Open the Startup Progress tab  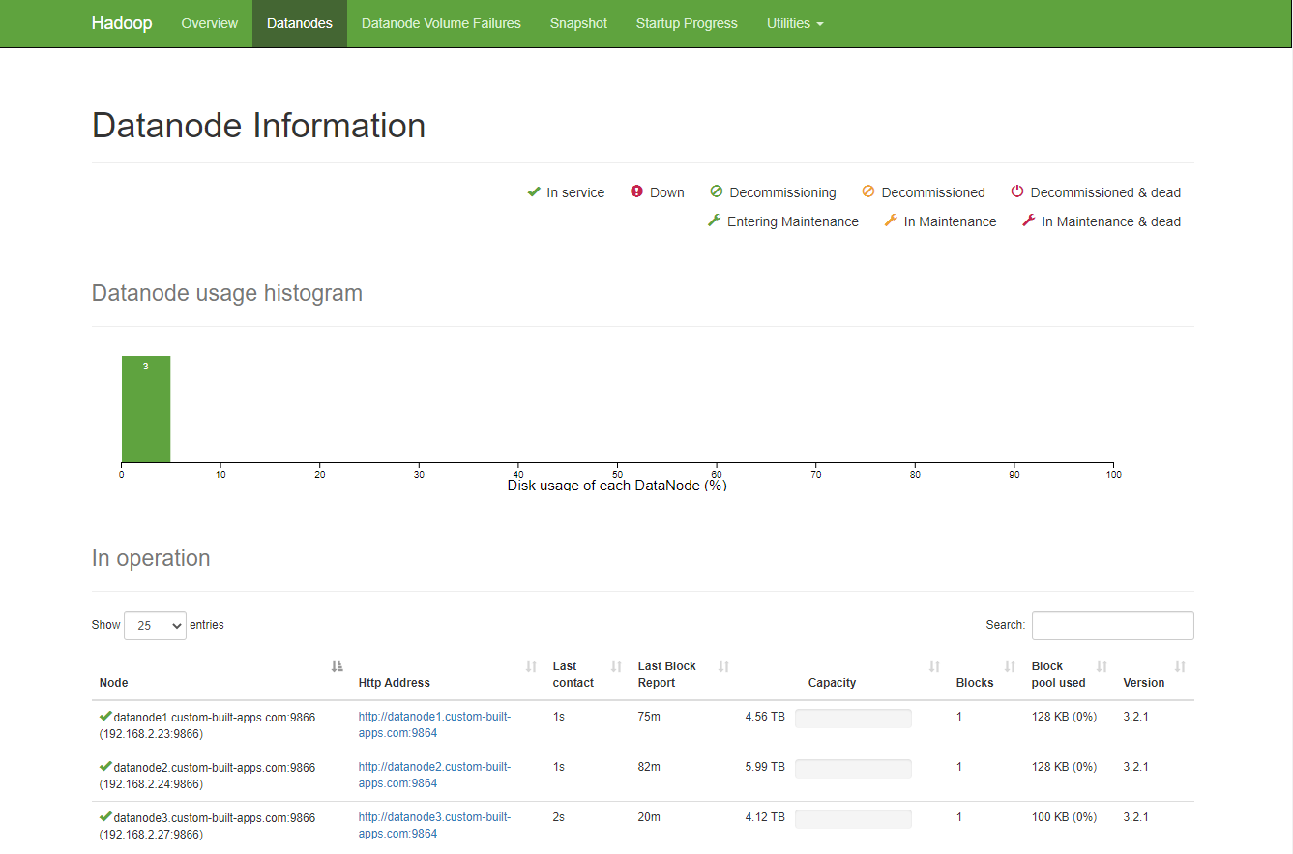pos(687,23)
